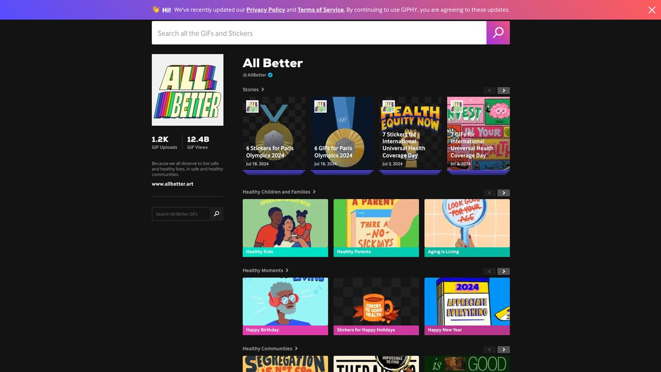Click left arrow for Healthy Moments row

[490, 271]
